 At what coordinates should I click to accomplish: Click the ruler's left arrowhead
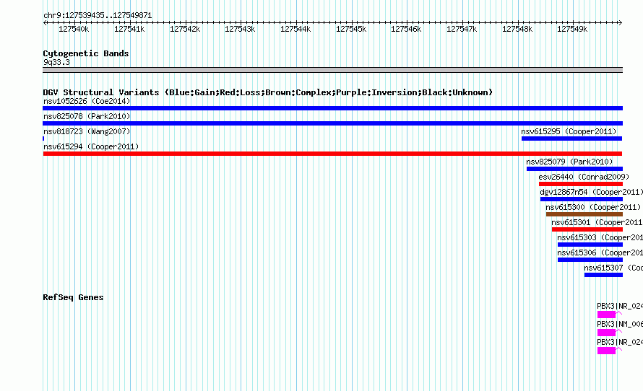click(45, 23)
